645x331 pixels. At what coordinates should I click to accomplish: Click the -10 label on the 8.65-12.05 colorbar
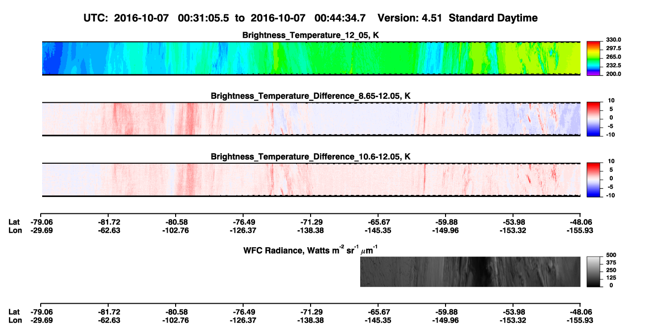click(x=610, y=134)
